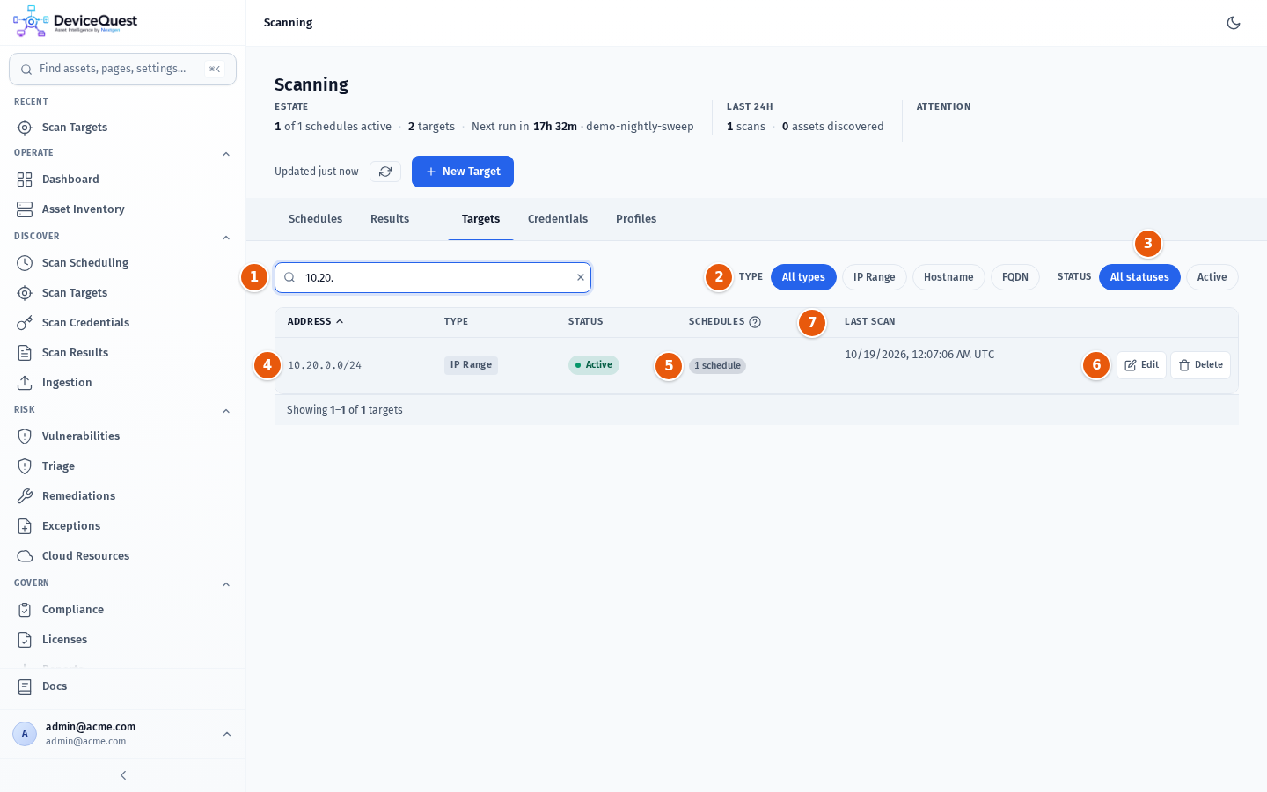Screen dimensions: 1267x792
Task: Open Compliance in the sidebar
Action: click(122, 610)
